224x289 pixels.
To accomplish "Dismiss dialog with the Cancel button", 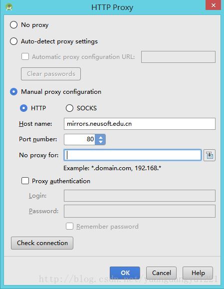I will 161,273.
